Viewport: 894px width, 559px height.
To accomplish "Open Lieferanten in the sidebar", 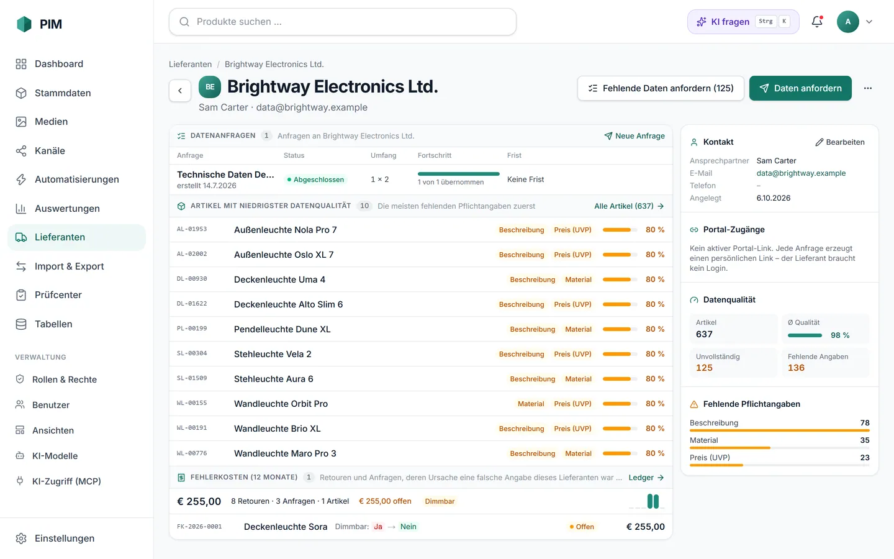I will (x=77, y=237).
